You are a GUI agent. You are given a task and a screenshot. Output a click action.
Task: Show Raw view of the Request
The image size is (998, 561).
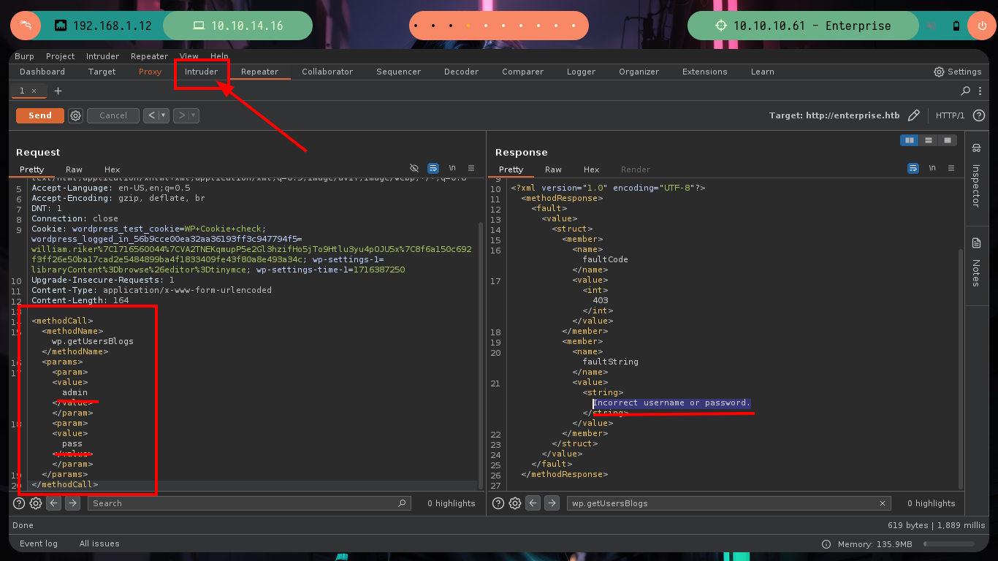[x=74, y=169]
